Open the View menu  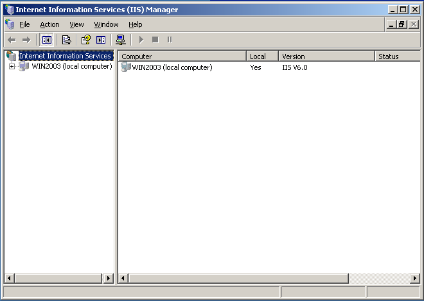click(x=76, y=24)
